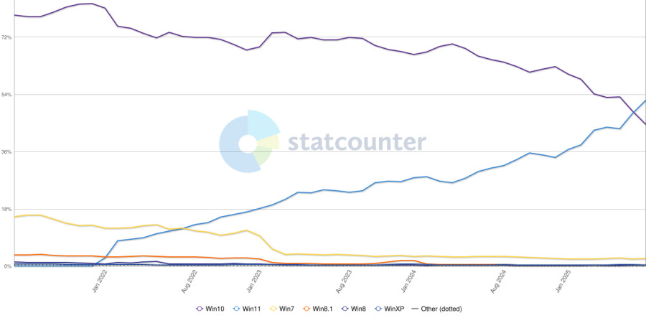The image size is (646, 323).
Task: Click the 72% y-axis label
Action: [x=6, y=37]
